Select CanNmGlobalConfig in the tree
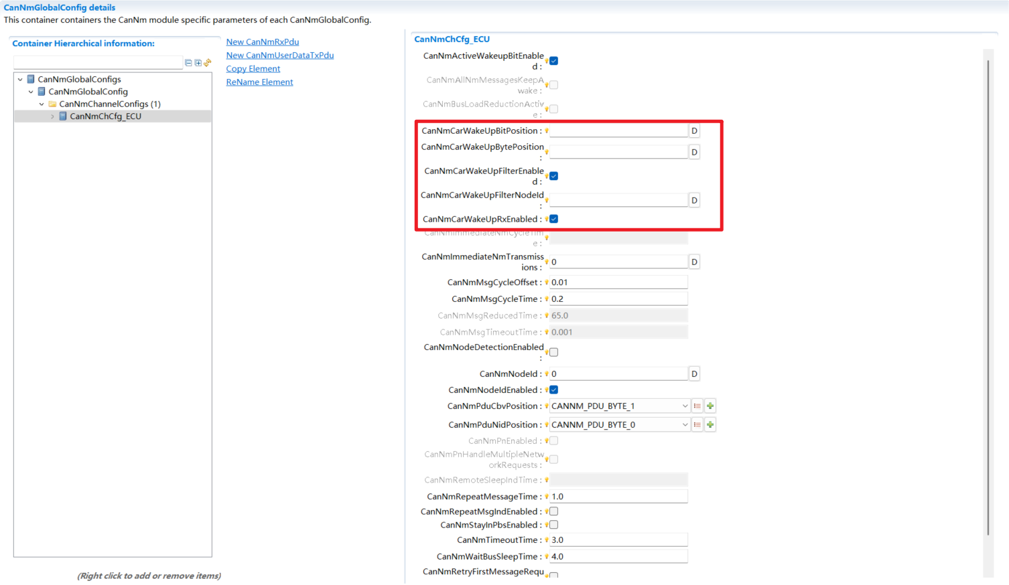 [88, 92]
